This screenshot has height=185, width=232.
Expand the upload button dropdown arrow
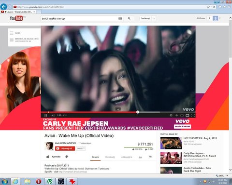tap(154, 18)
